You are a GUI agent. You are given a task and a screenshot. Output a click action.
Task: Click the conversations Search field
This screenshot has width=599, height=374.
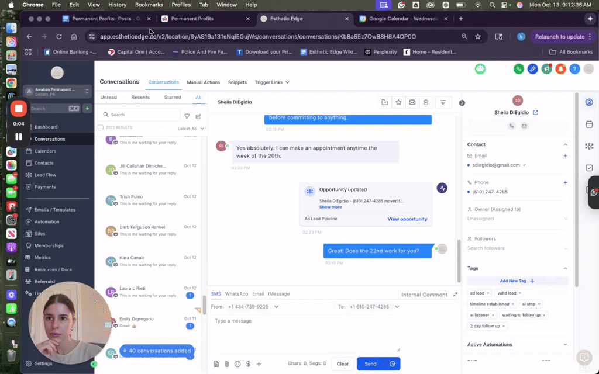139,115
